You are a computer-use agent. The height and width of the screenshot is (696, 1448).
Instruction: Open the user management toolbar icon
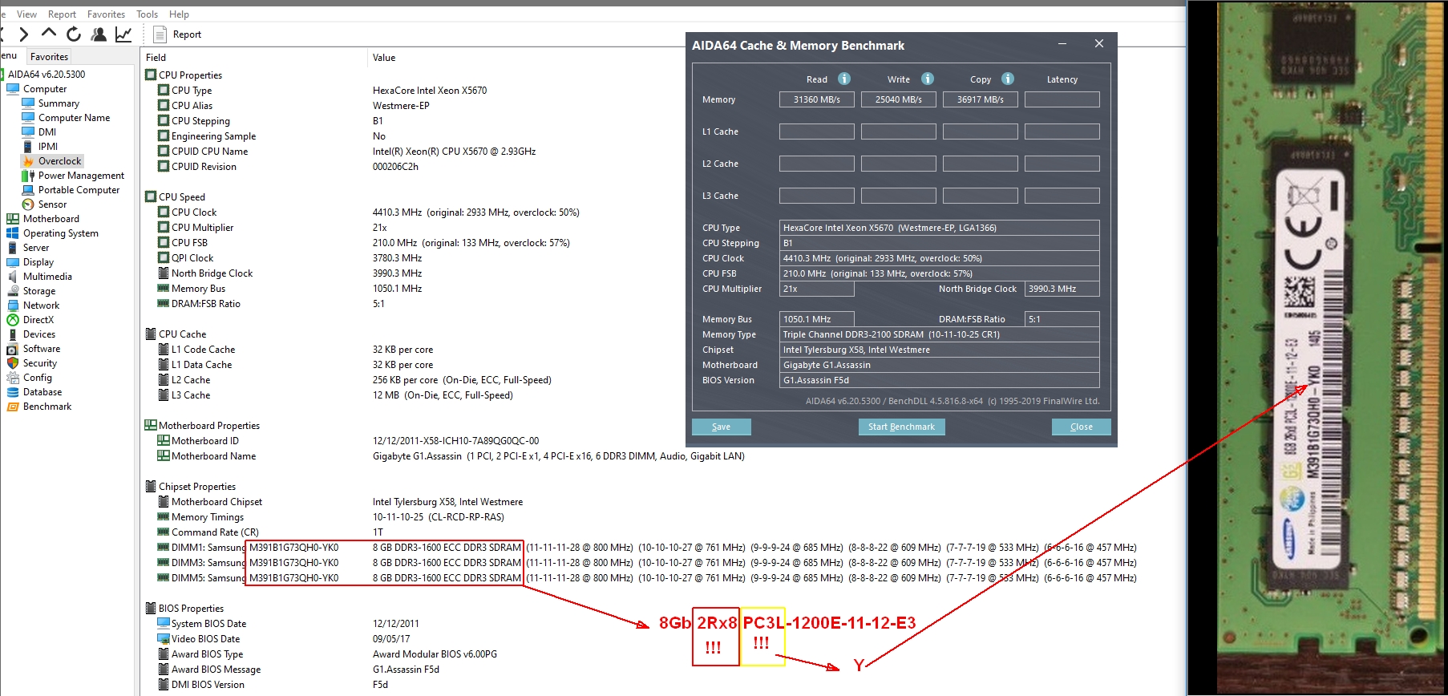pyautogui.click(x=99, y=34)
